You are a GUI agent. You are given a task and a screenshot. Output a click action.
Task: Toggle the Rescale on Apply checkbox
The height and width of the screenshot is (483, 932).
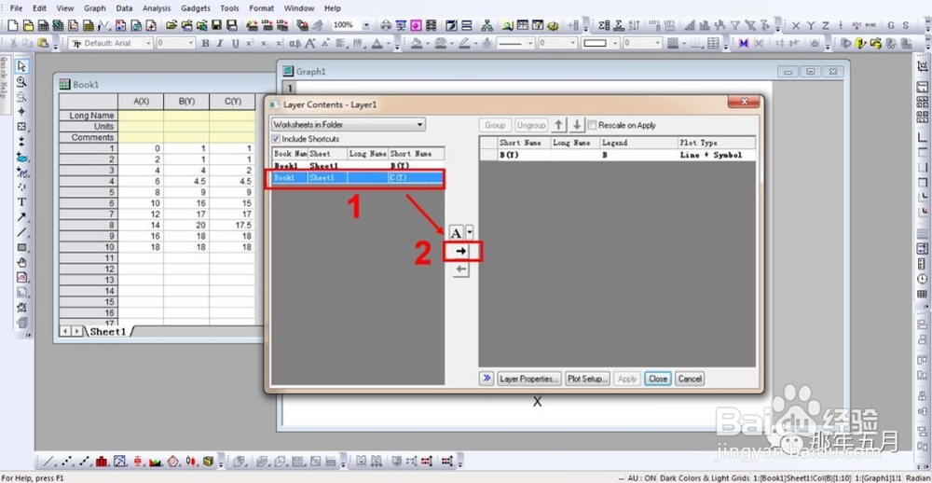[x=592, y=125]
